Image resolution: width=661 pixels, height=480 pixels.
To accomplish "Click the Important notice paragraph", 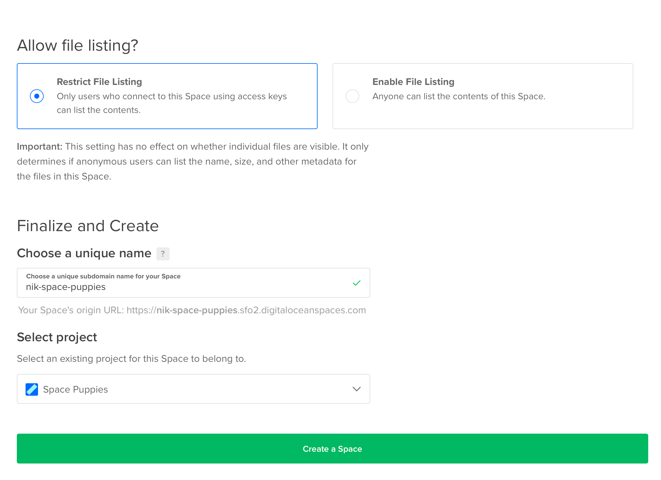I will [x=193, y=161].
